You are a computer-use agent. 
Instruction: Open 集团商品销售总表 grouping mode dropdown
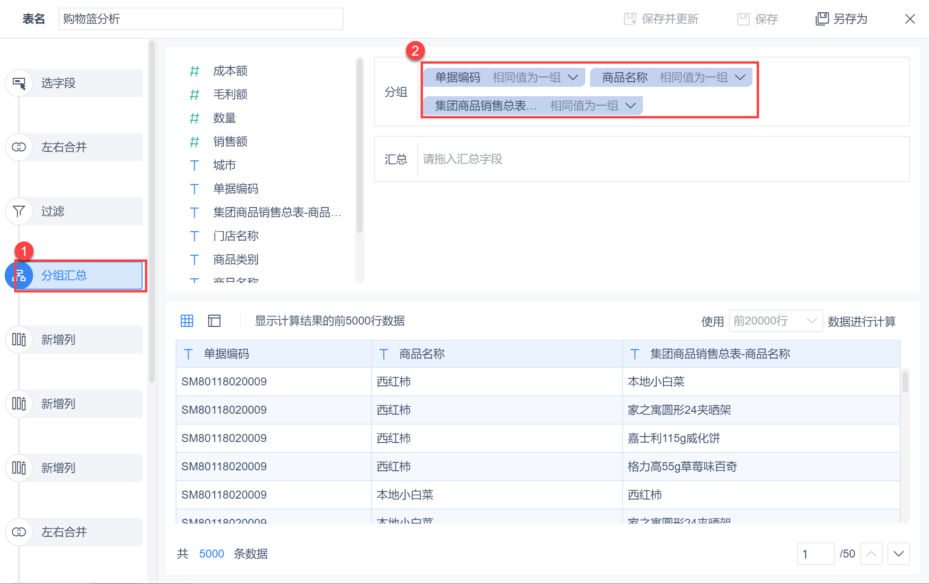click(631, 106)
